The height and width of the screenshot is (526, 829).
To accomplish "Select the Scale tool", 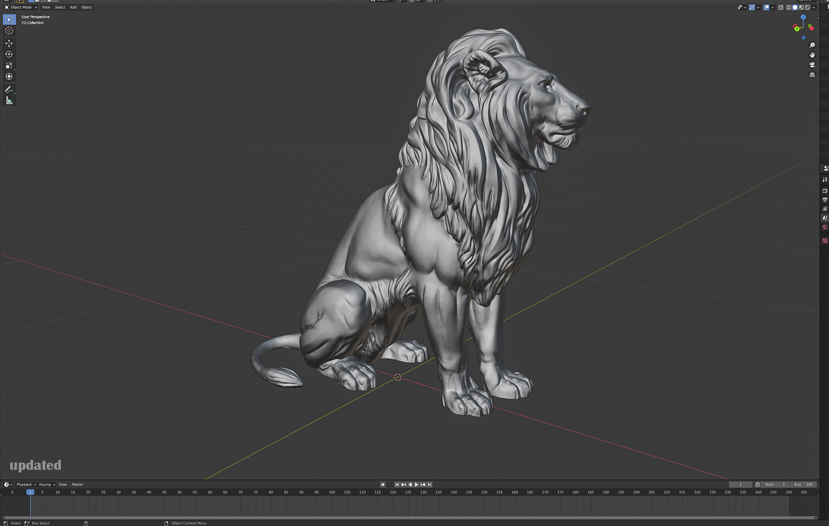I will (9, 66).
